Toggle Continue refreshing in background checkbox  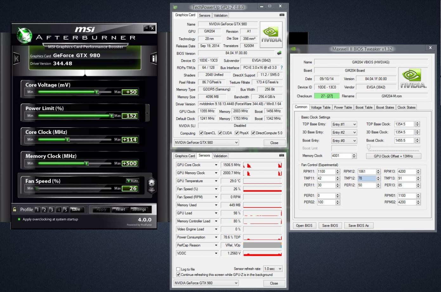tap(178, 275)
